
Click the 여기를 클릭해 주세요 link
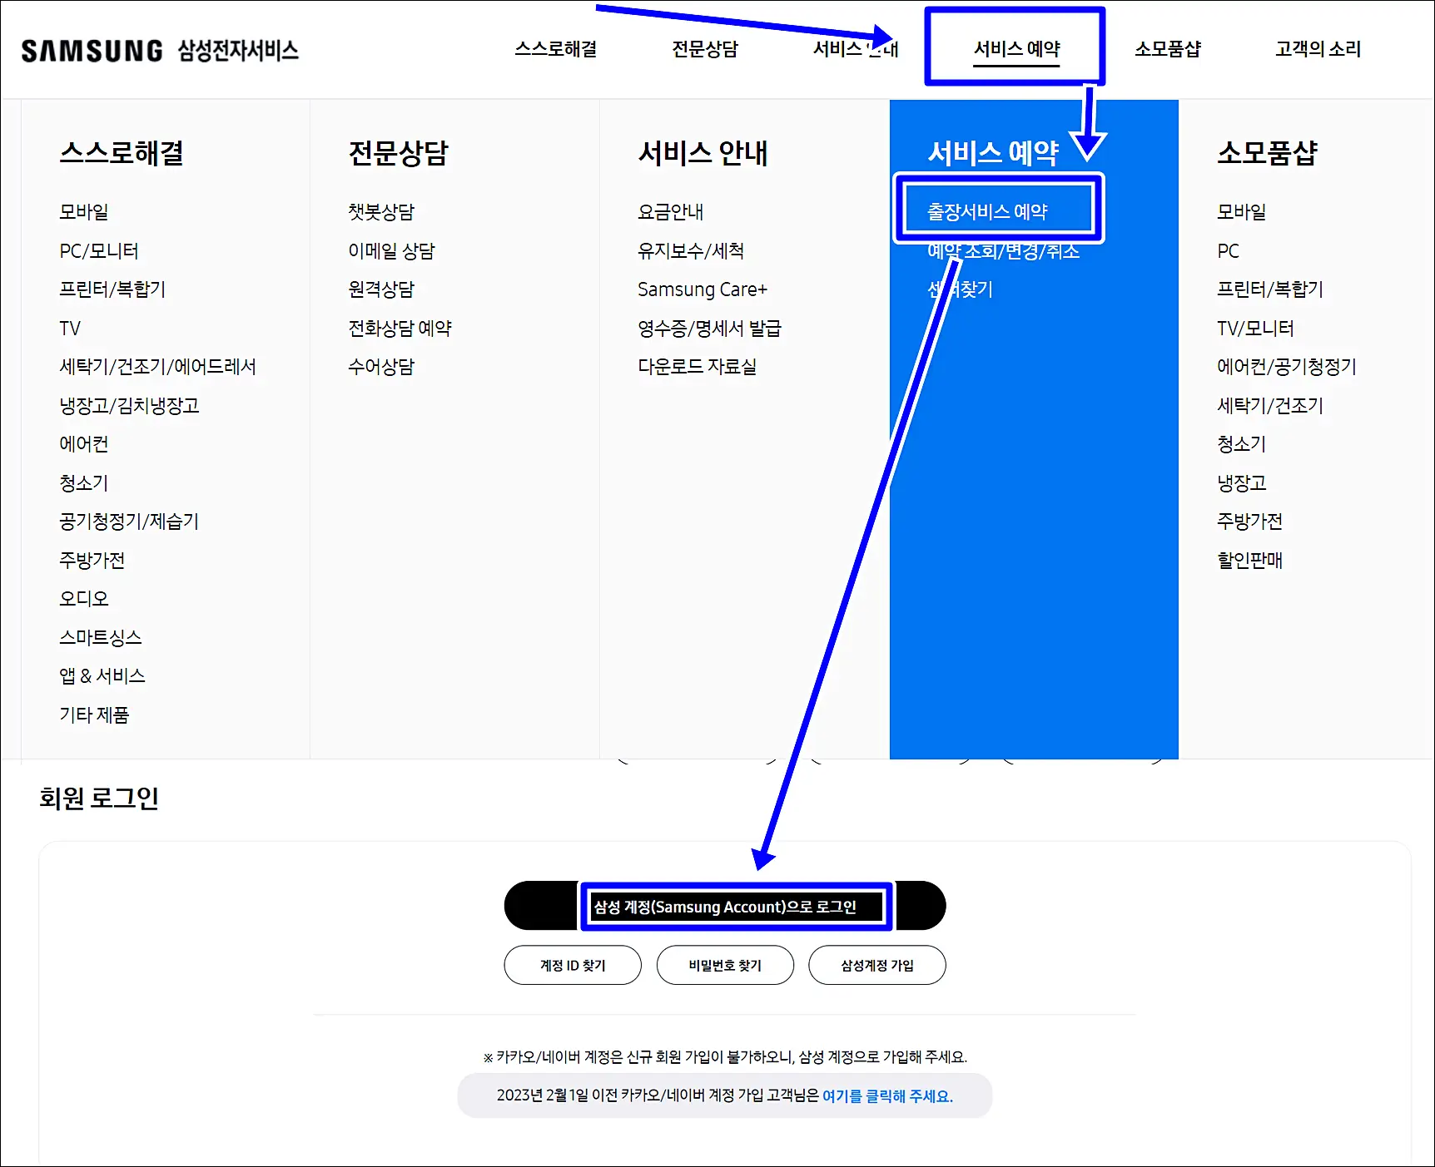887,1096
